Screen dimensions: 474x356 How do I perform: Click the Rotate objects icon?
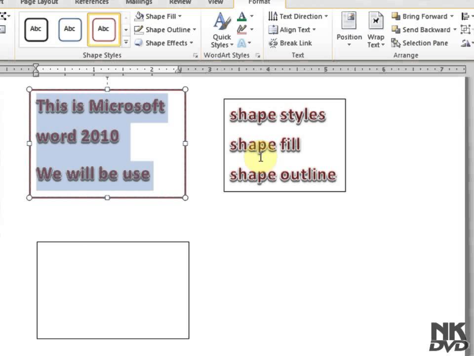point(466,43)
